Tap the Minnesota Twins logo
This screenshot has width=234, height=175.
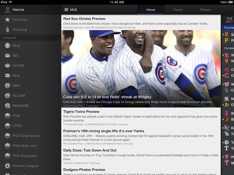227,163
